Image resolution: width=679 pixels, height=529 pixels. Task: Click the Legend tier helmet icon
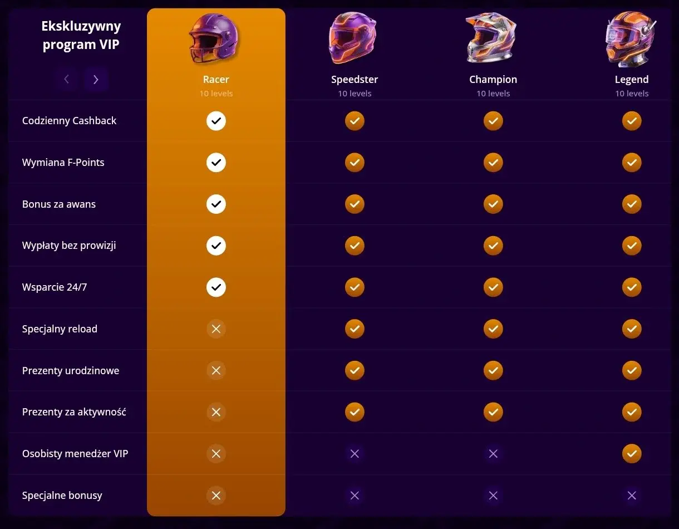click(630, 38)
